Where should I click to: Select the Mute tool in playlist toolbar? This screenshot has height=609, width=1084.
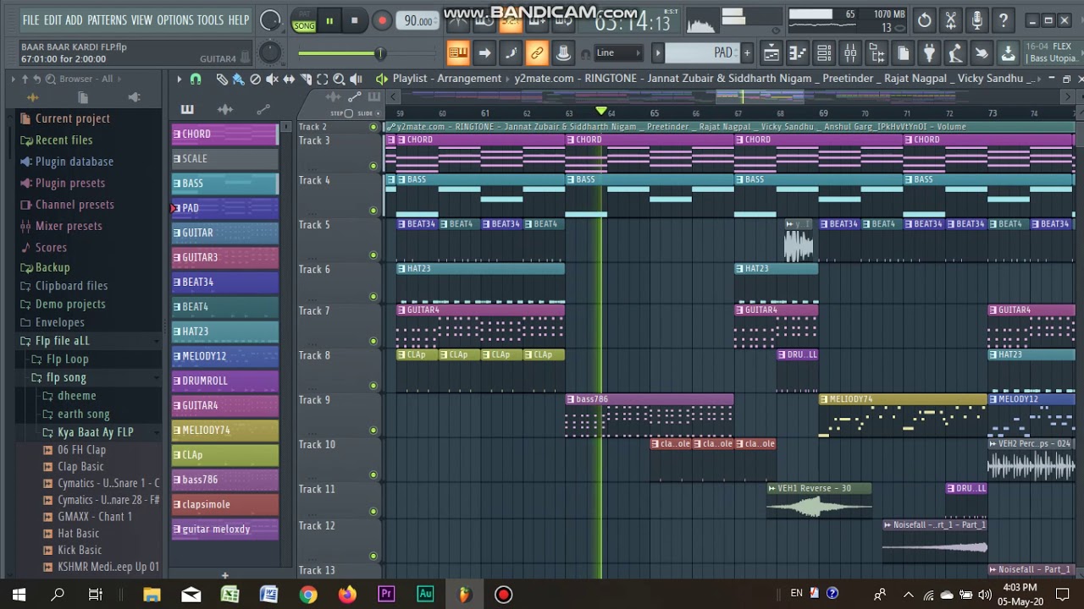[272, 79]
